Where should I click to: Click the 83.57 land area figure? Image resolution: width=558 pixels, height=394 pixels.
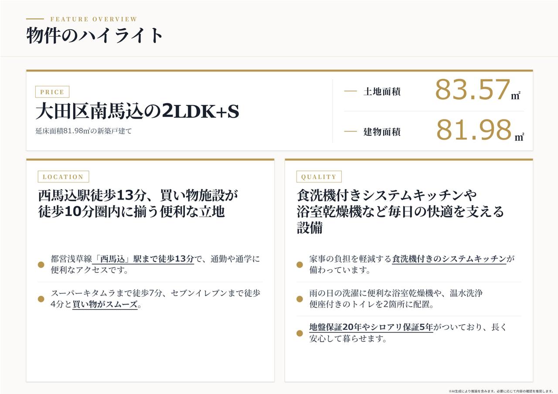(x=473, y=90)
